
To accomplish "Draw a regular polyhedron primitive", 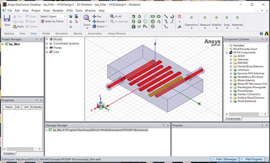I will point(134,27).
